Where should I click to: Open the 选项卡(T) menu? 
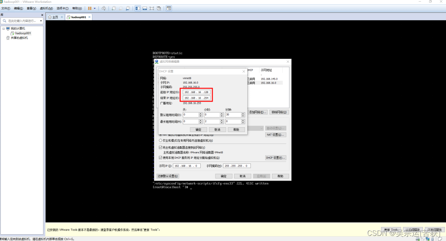(x=62, y=8)
